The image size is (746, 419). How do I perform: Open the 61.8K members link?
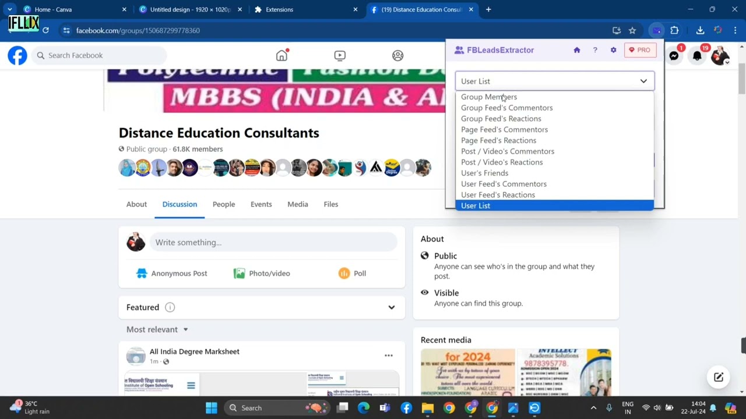click(198, 149)
